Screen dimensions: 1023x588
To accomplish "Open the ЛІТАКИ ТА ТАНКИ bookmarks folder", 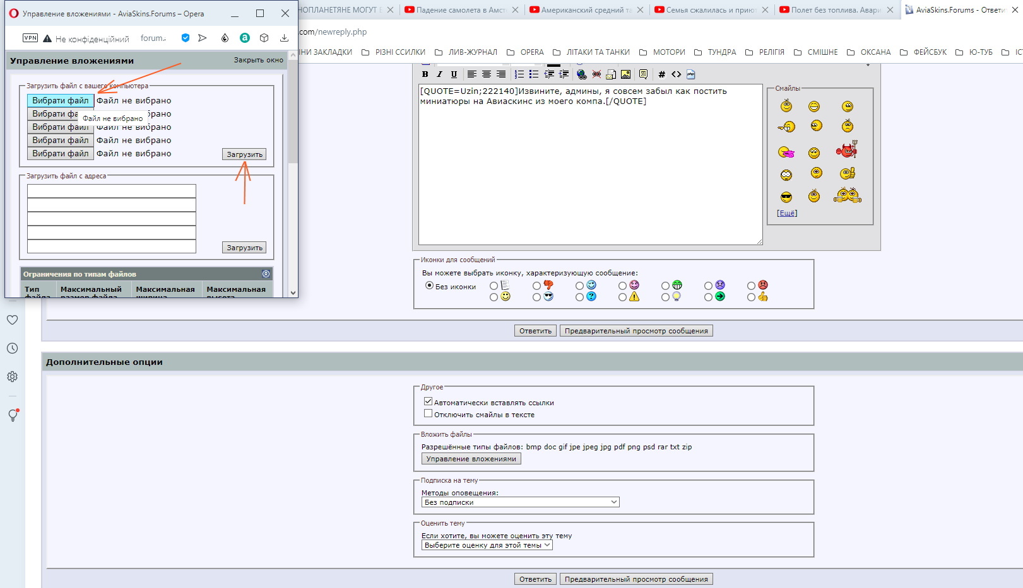I will click(x=591, y=52).
